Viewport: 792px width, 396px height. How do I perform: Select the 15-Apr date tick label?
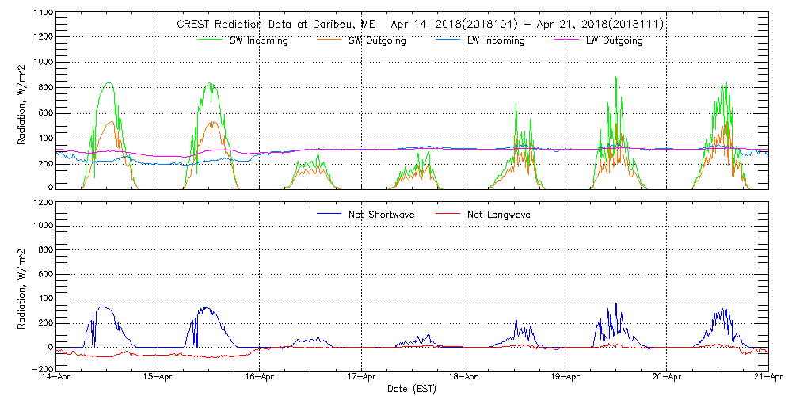[158, 378]
